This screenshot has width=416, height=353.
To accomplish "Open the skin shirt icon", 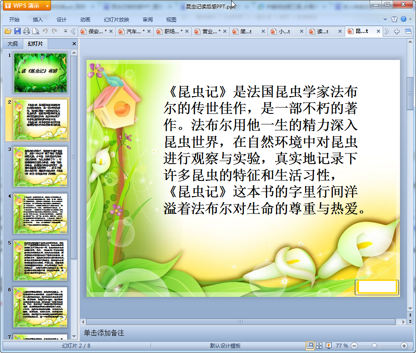I will (394, 19).
